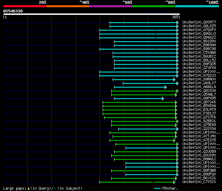Click the UniRef100_B6UBI2 label
Image resolution: width=222 pixels, height=191 pixels.
(199, 57)
